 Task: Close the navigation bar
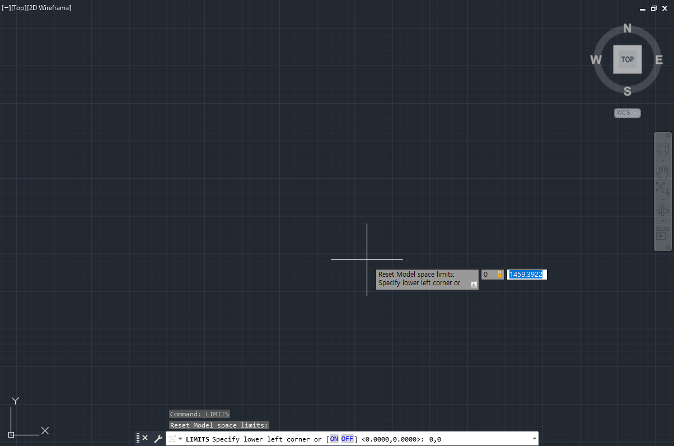point(668,136)
